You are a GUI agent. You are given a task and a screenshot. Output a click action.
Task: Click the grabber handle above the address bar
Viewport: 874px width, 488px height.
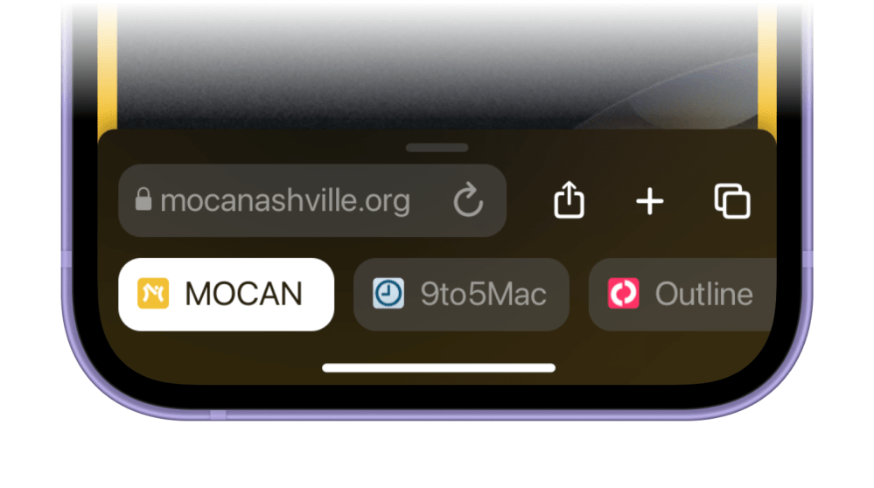click(x=437, y=148)
